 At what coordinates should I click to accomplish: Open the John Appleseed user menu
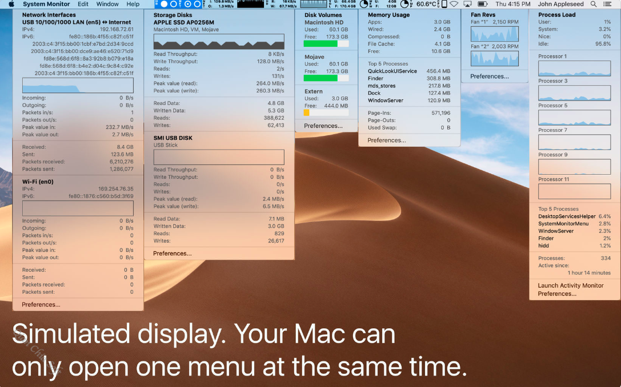pyautogui.click(x=561, y=4)
